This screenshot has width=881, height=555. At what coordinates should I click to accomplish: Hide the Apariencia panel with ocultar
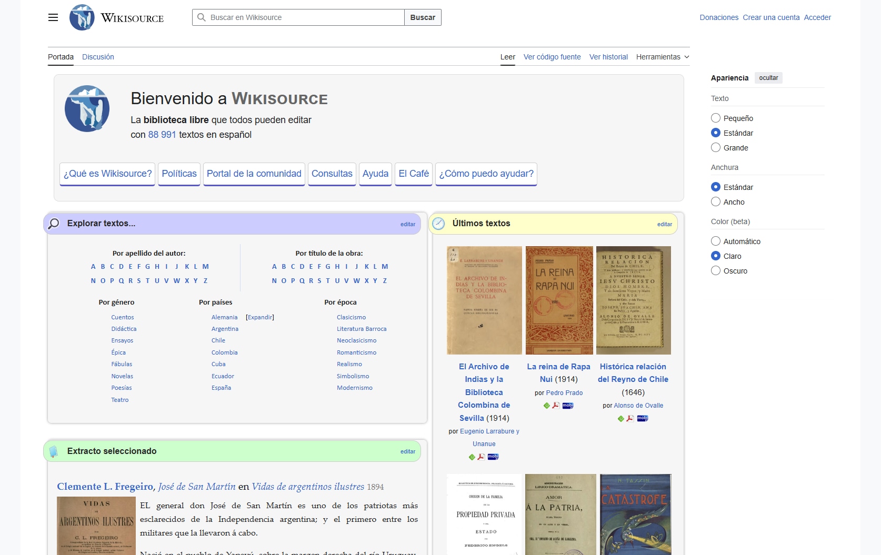[768, 78]
